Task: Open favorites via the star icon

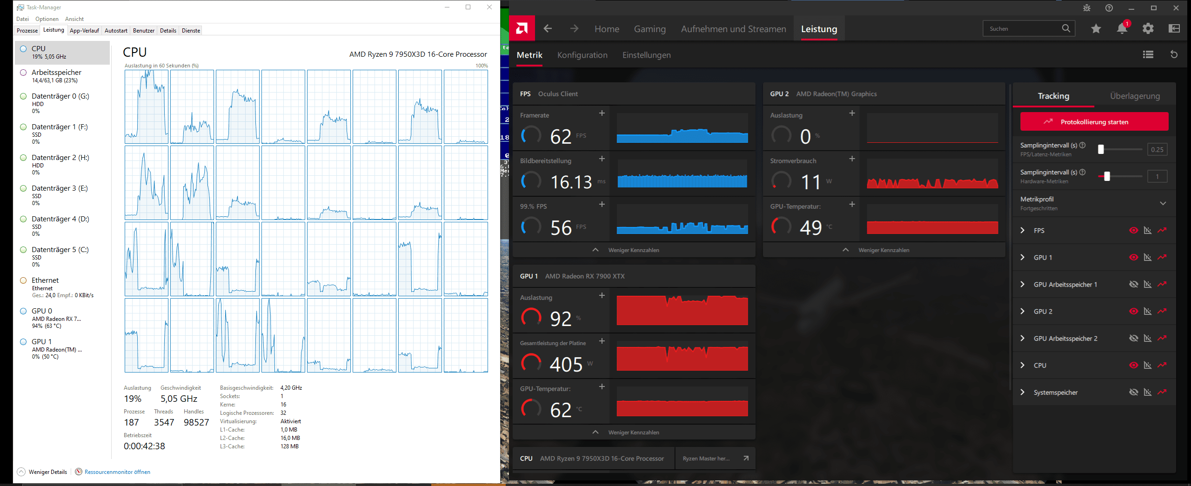Action: point(1096,29)
